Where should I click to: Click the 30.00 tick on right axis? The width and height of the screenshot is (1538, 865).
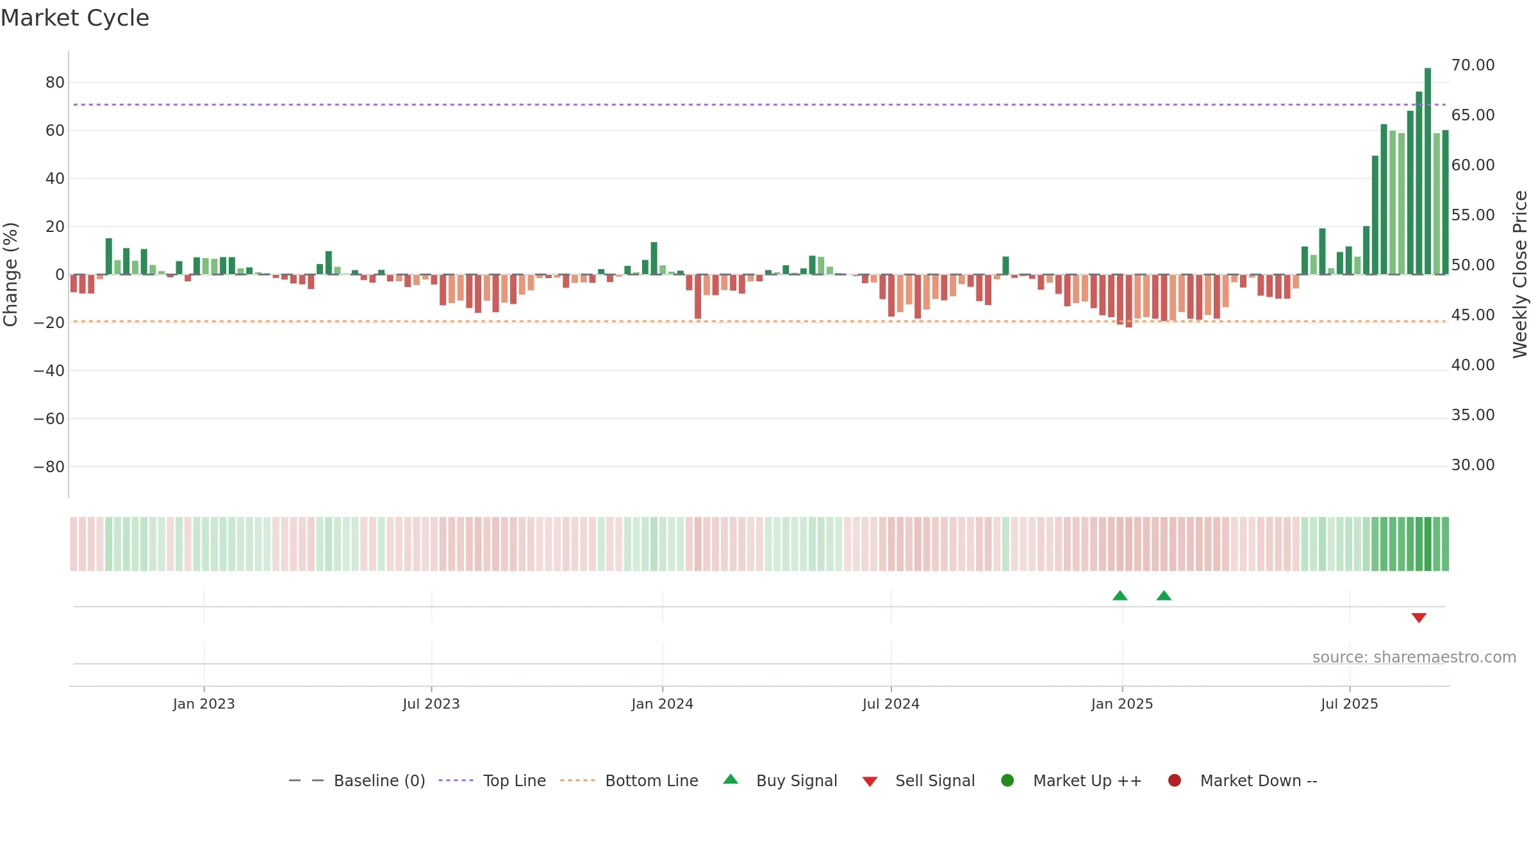[x=1473, y=465]
